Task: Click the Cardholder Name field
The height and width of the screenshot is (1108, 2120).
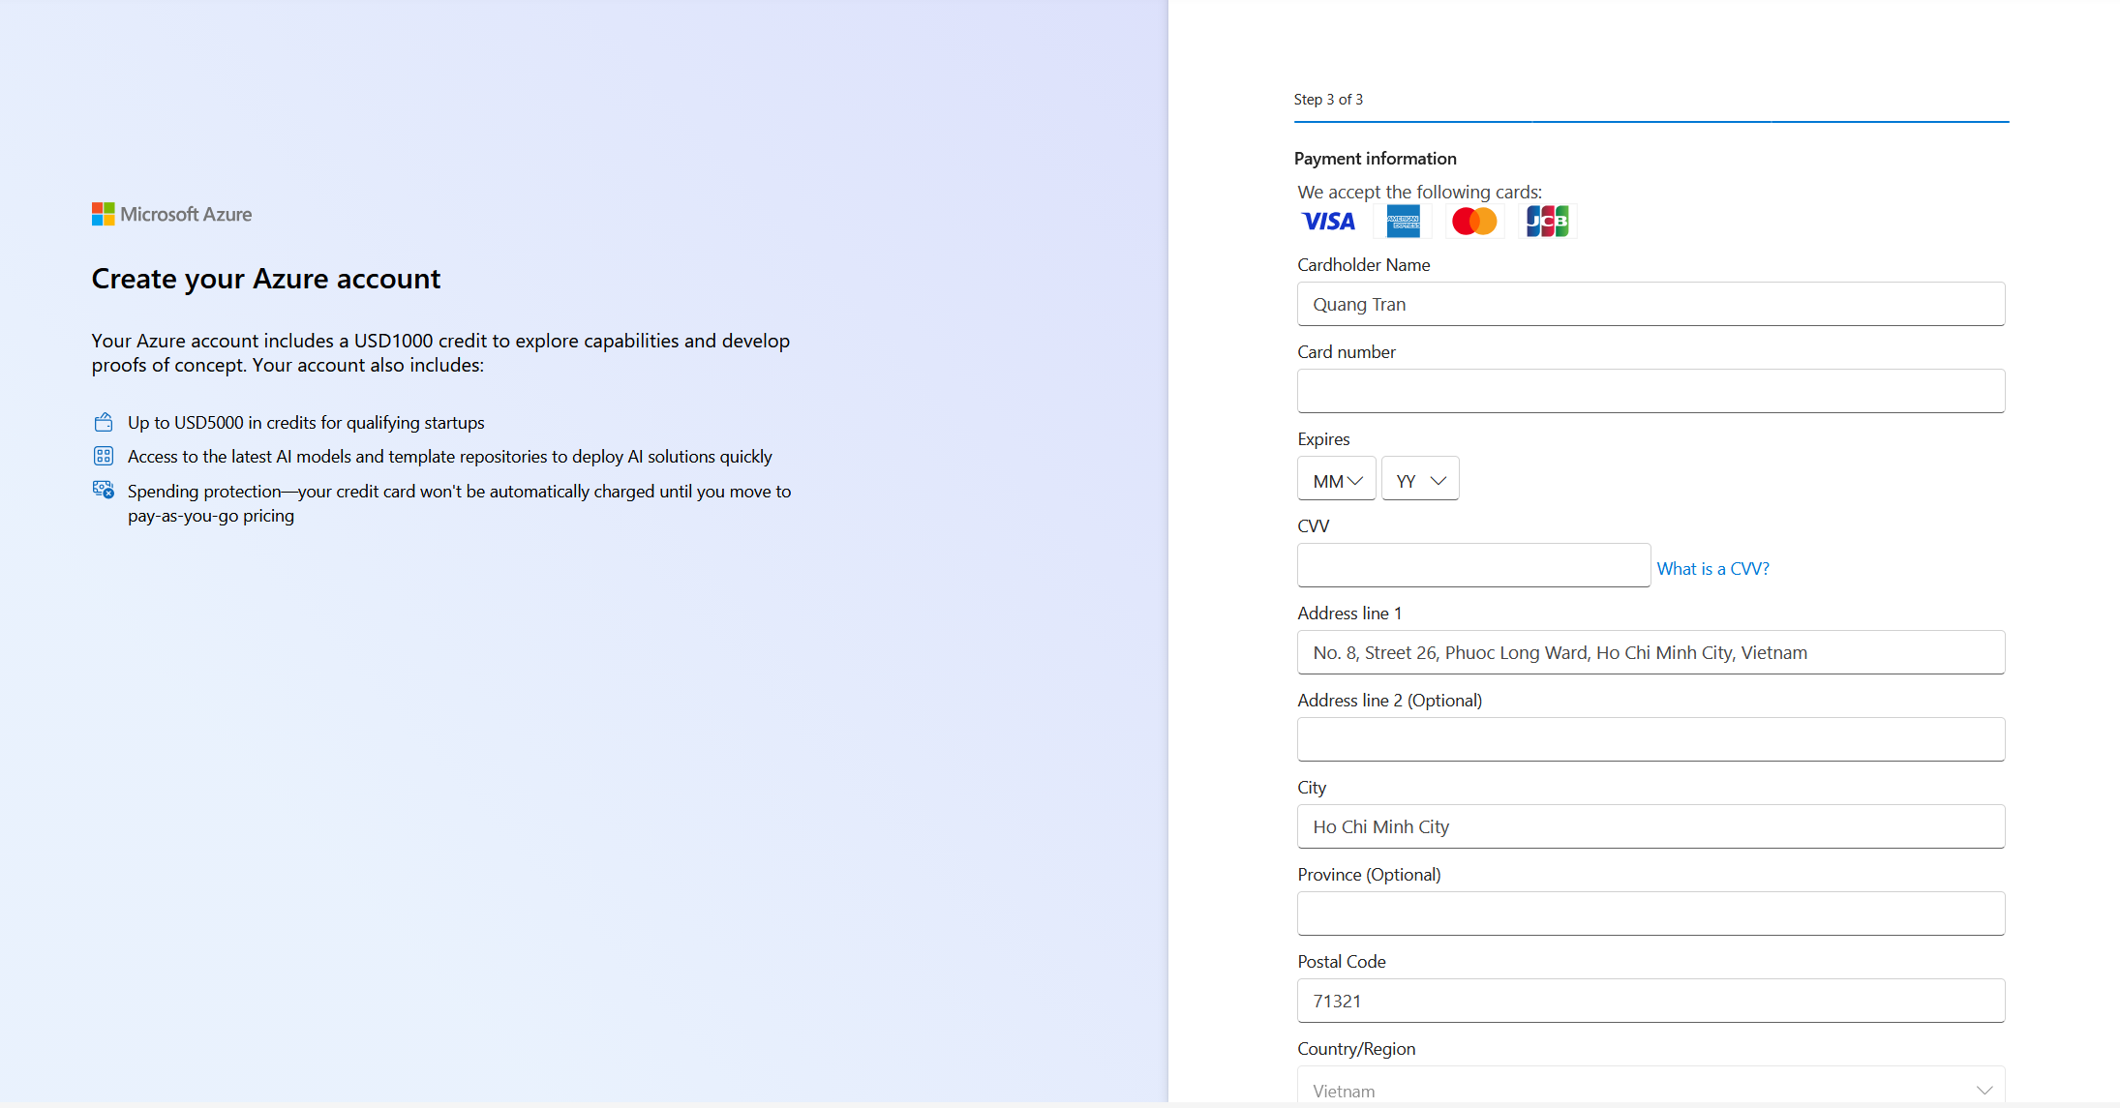Action: (1651, 304)
